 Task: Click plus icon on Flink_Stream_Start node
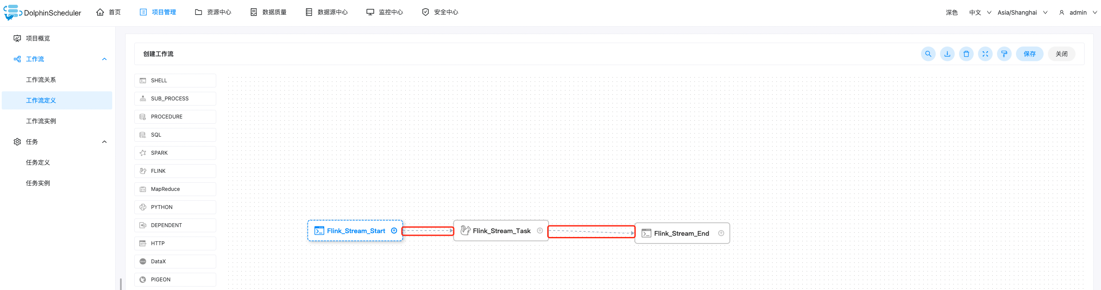(x=394, y=231)
